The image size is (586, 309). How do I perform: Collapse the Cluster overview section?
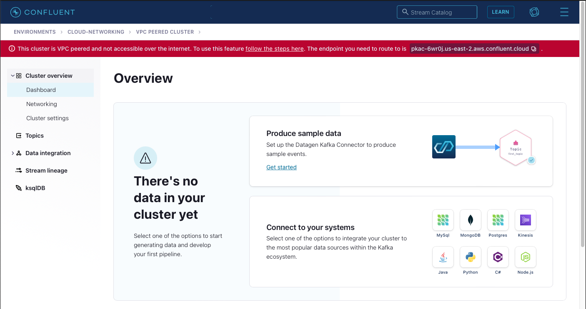coord(13,76)
